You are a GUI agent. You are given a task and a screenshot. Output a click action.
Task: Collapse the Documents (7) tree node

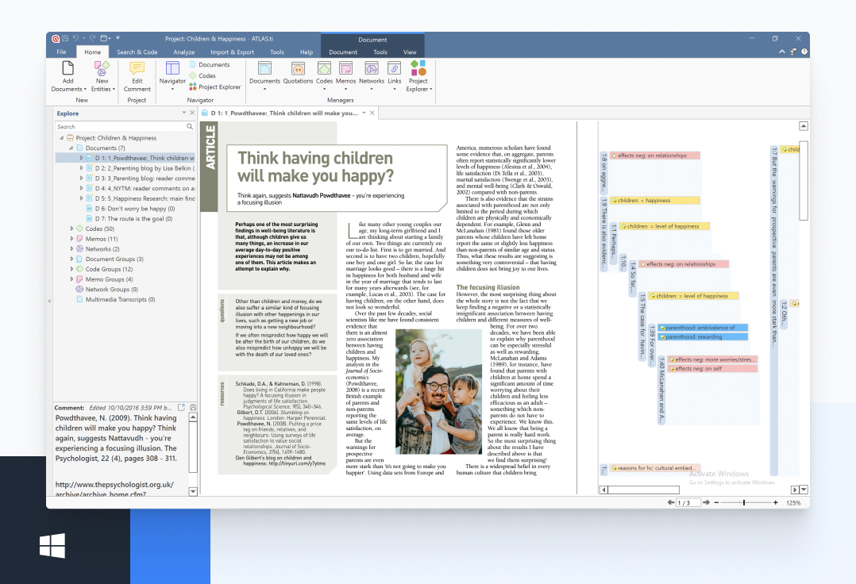[x=71, y=148]
